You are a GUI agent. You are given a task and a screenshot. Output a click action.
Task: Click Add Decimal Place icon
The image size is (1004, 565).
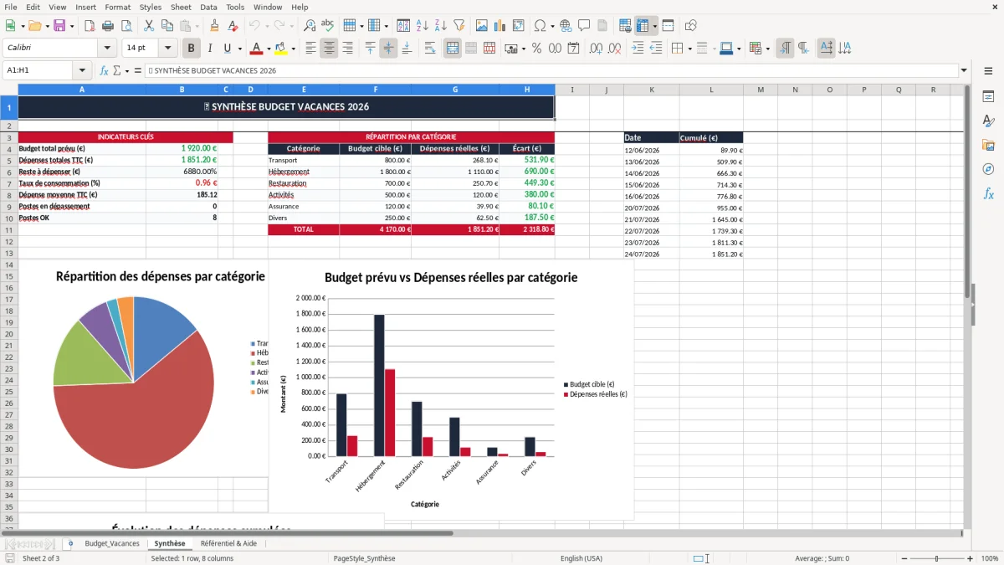[x=597, y=49]
